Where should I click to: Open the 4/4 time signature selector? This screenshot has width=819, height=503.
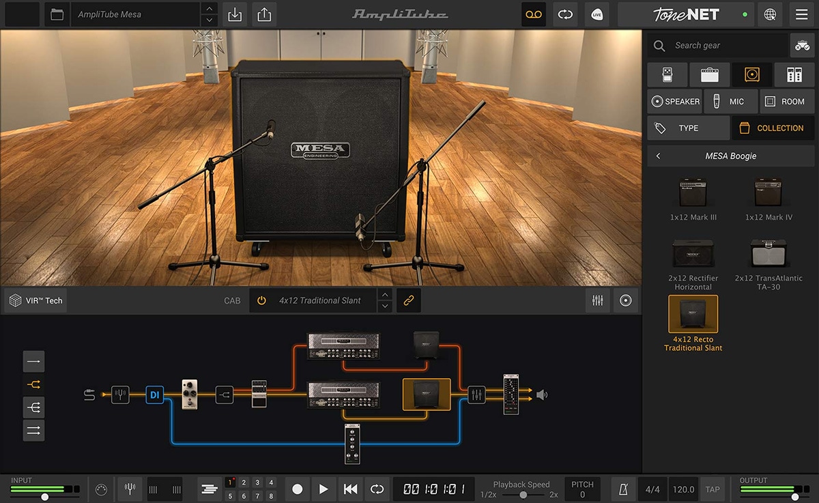click(652, 489)
